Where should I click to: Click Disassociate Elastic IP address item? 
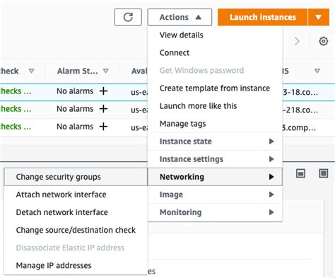click(x=76, y=248)
